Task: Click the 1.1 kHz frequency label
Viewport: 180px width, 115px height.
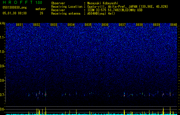Action: pyautogui.click(x=3, y=37)
